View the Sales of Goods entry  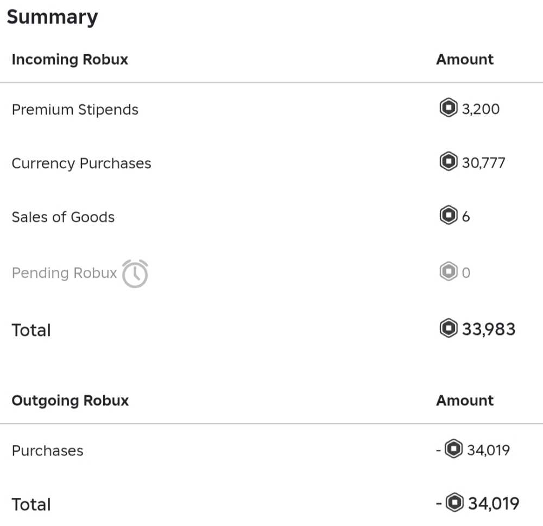tap(63, 217)
